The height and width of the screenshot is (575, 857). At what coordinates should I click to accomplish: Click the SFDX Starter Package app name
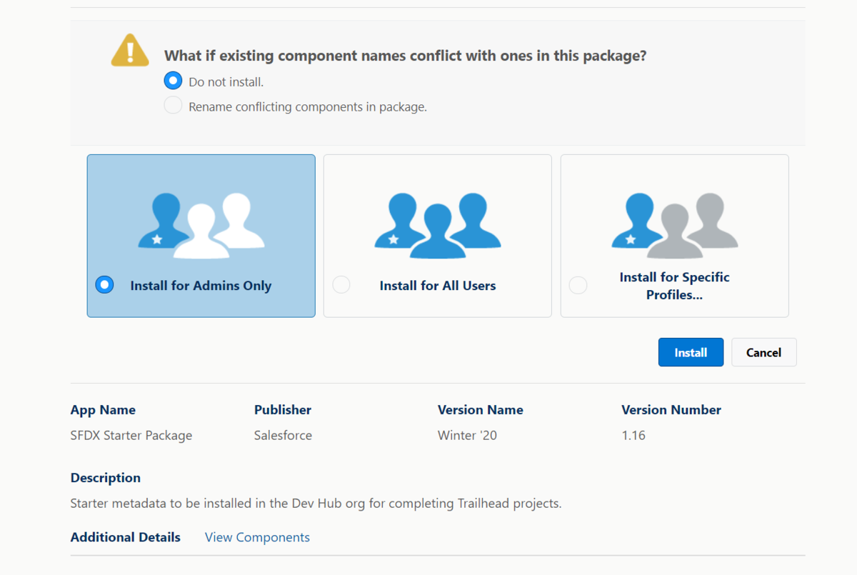tap(131, 435)
